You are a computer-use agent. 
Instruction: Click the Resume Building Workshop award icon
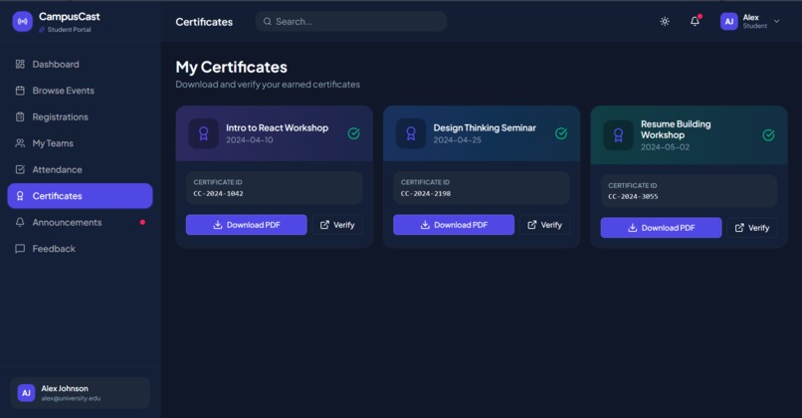point(618,135)
